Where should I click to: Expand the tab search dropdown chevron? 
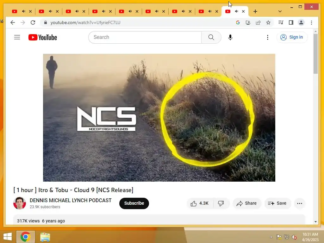pyautogui.click(x=280, y=11)
